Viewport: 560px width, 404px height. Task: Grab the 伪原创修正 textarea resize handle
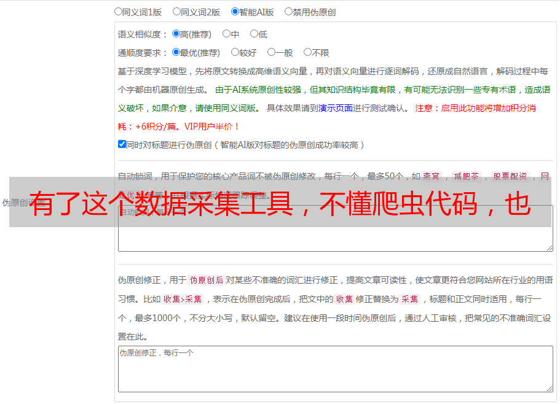tap(550, 389)
